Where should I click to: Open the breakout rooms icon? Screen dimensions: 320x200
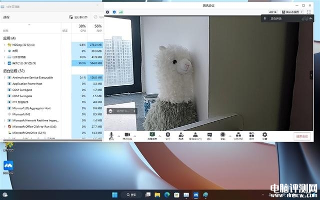(238, 136)
